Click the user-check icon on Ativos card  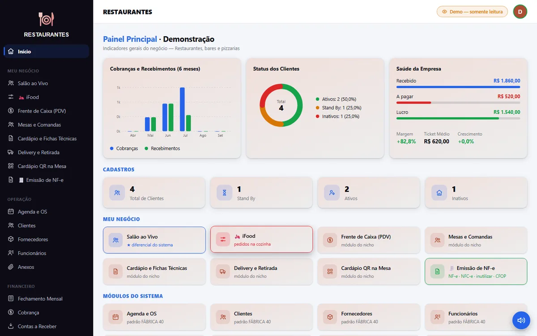[332, 193]
